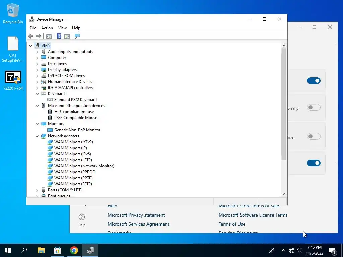The width and height of the screenshot is (343, 257).
Task: Open the File menu
Action: pos(33,28)
